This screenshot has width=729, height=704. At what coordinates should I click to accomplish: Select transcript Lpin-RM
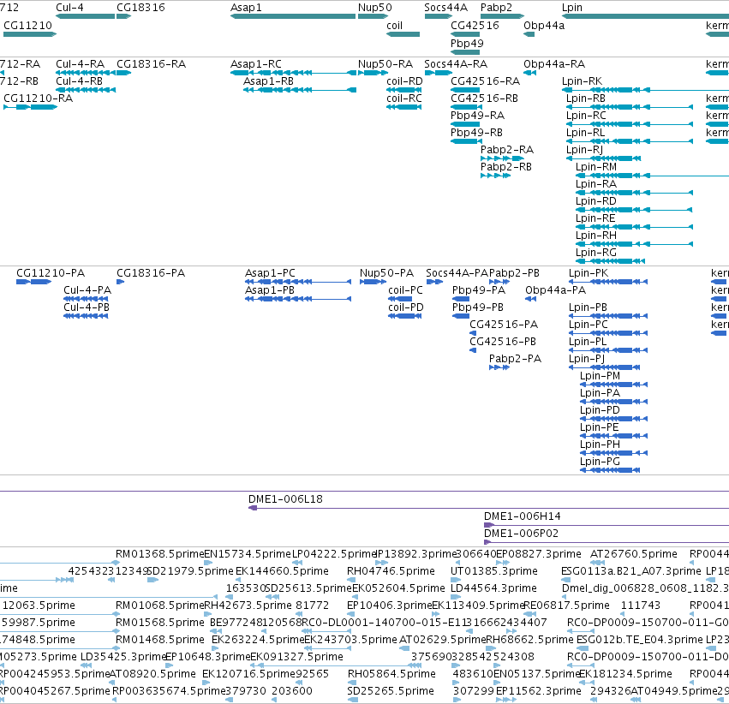(652, 176)
